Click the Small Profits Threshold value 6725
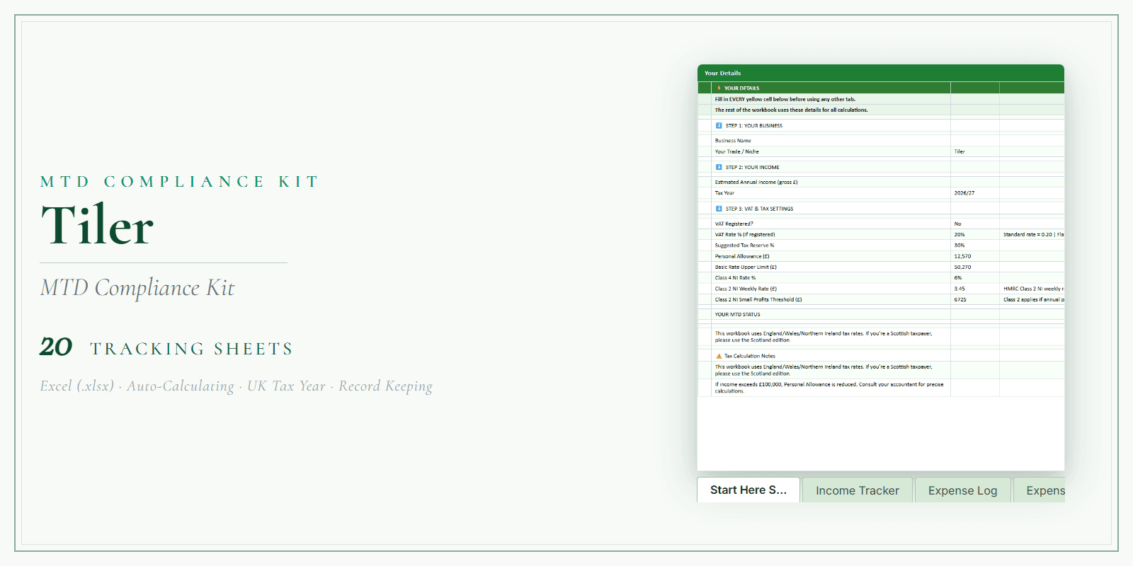This screenshot has height=566, width=1133. click(x=974, y=299)
